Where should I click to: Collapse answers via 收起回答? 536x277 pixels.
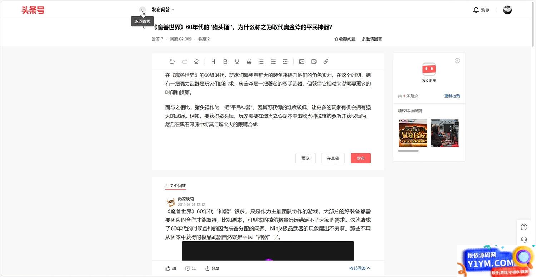coord(360,268)
